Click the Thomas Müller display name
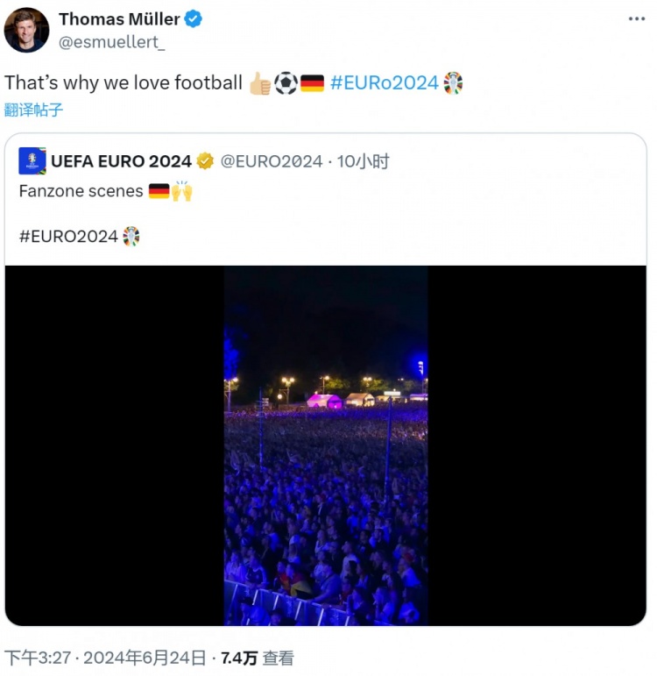Screen dimensions: 657x676 tap(119, 19)
